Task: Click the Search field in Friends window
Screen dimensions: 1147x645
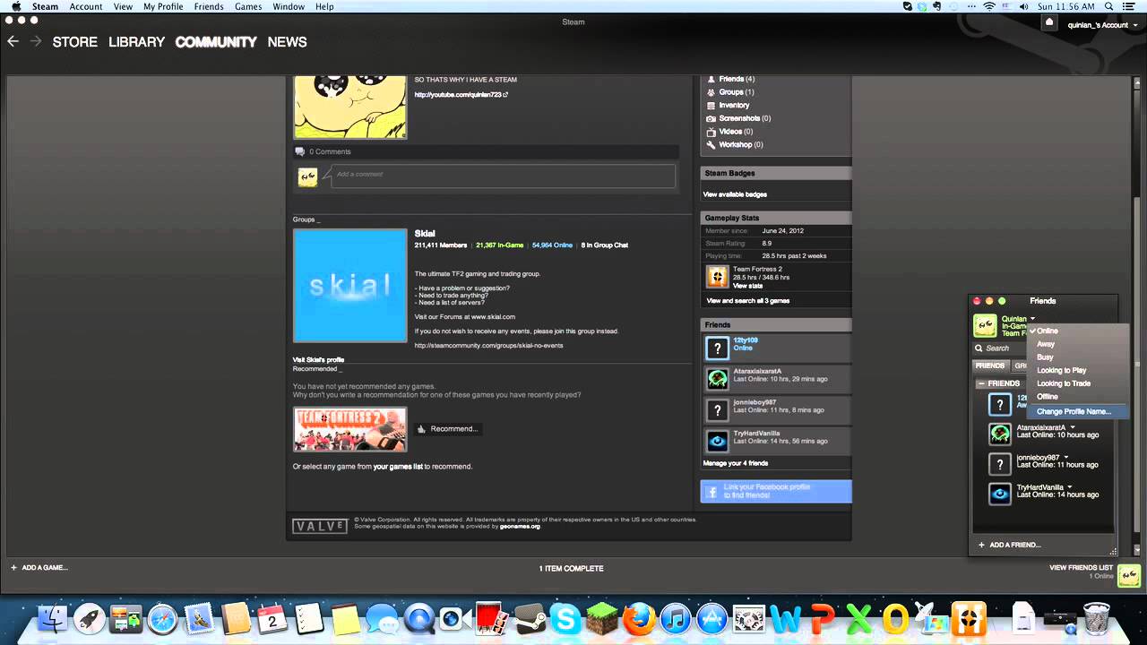Action: click(x=1001, y=348)
